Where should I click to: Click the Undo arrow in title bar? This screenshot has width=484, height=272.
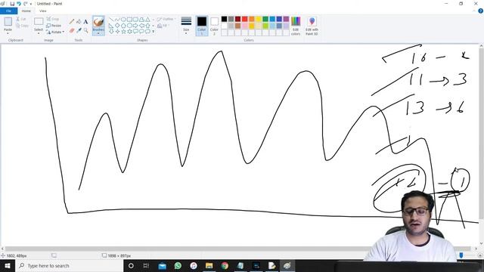[18, 4]
